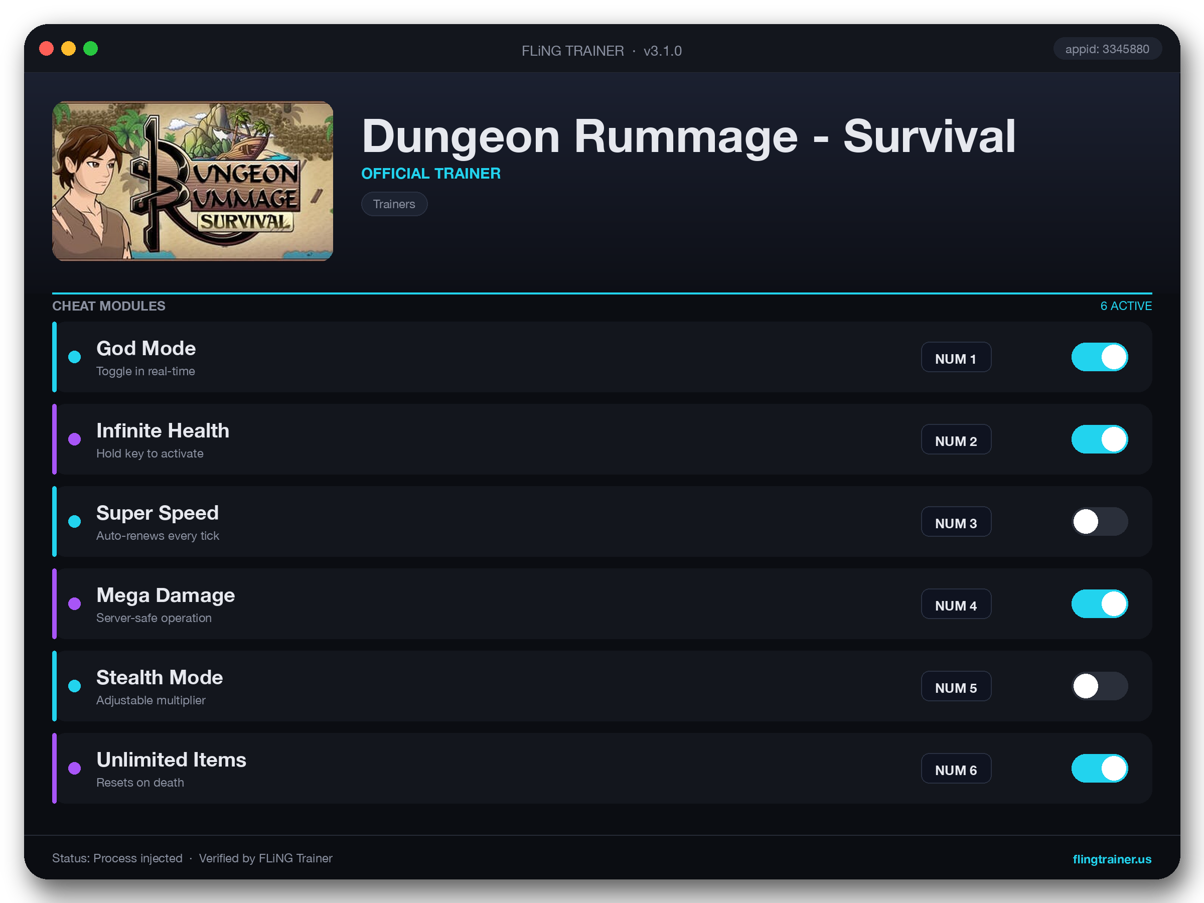The image size is (1204, 903).
Task: Close the trainer window with the red button
Action: click(x=47, y=49)
